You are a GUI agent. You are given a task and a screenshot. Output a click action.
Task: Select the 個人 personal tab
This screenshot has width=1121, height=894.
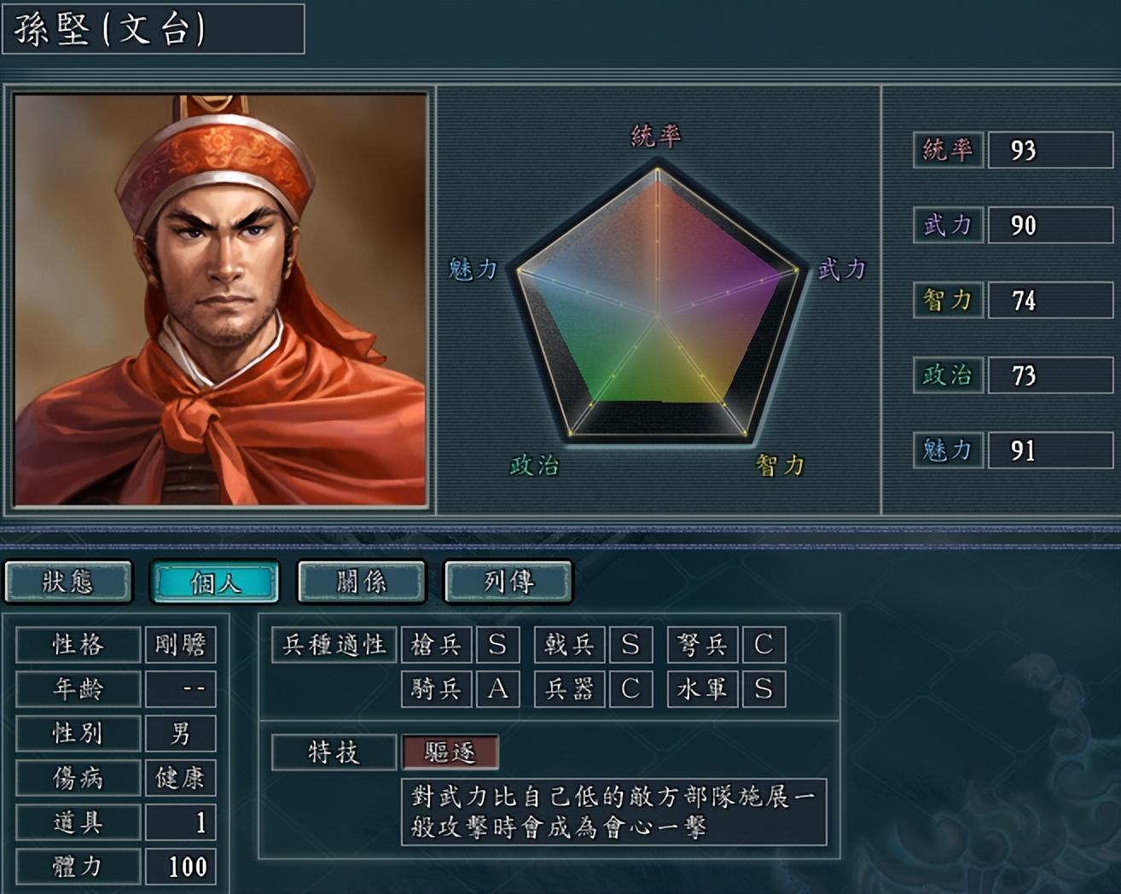pos(215,582)
